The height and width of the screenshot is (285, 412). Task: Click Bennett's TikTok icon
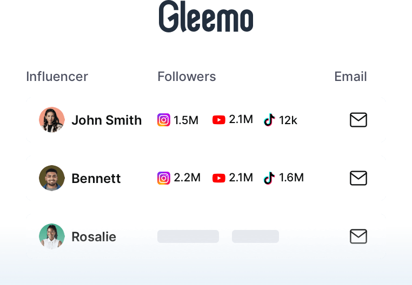coord(269,178)
